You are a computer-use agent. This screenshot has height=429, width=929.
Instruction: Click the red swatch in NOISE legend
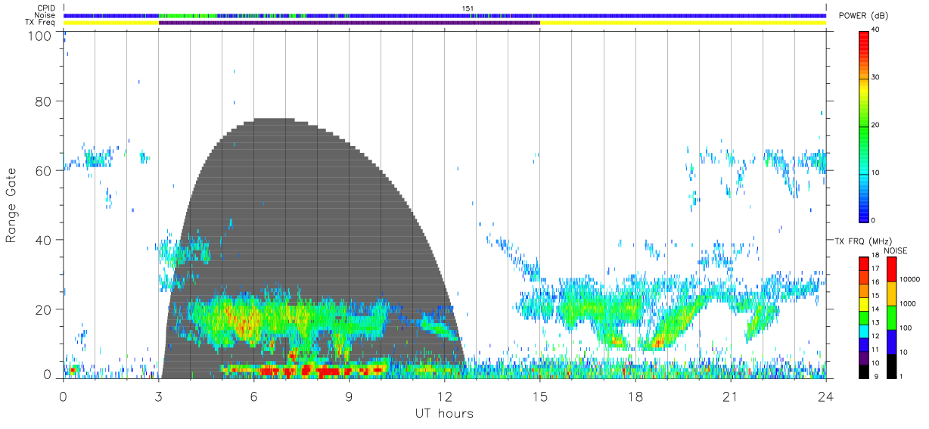tap(890, 269)
